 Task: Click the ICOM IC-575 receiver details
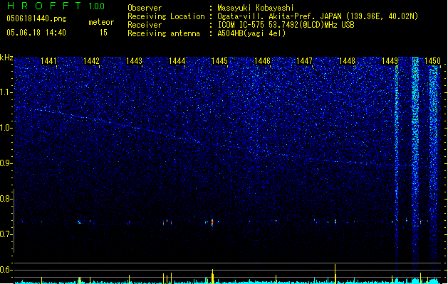click(x=286, y=25)
